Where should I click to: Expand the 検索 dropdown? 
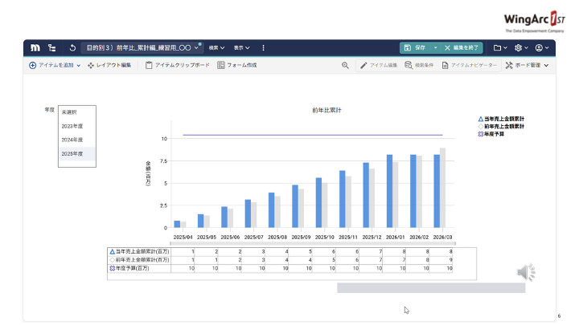tap(216, 48)
